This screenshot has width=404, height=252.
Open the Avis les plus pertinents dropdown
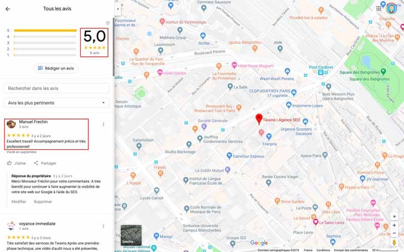(x=57, y=103)
